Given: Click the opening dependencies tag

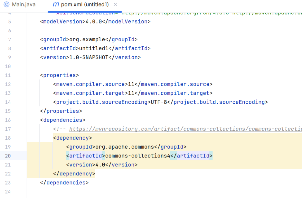Looking at the screenshot, I should click(63, 120).
